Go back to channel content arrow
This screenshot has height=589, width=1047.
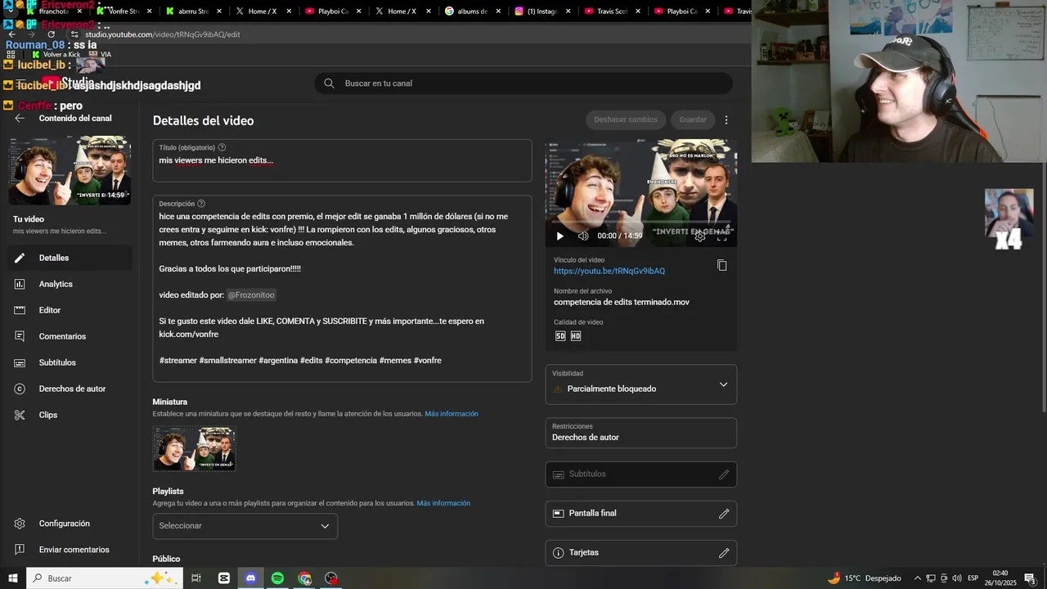(x=20, y=119)
